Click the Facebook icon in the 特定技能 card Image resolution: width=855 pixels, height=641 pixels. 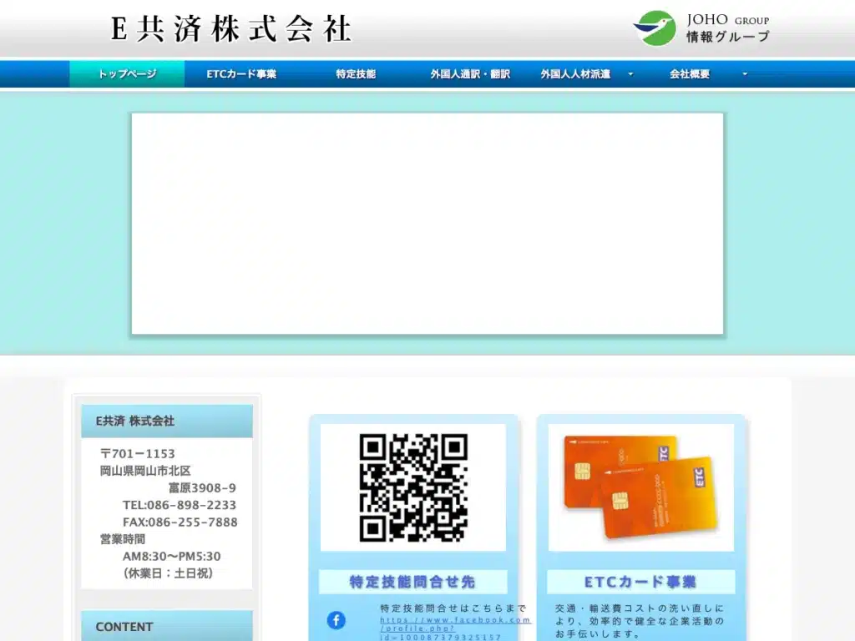click(336, 620)
